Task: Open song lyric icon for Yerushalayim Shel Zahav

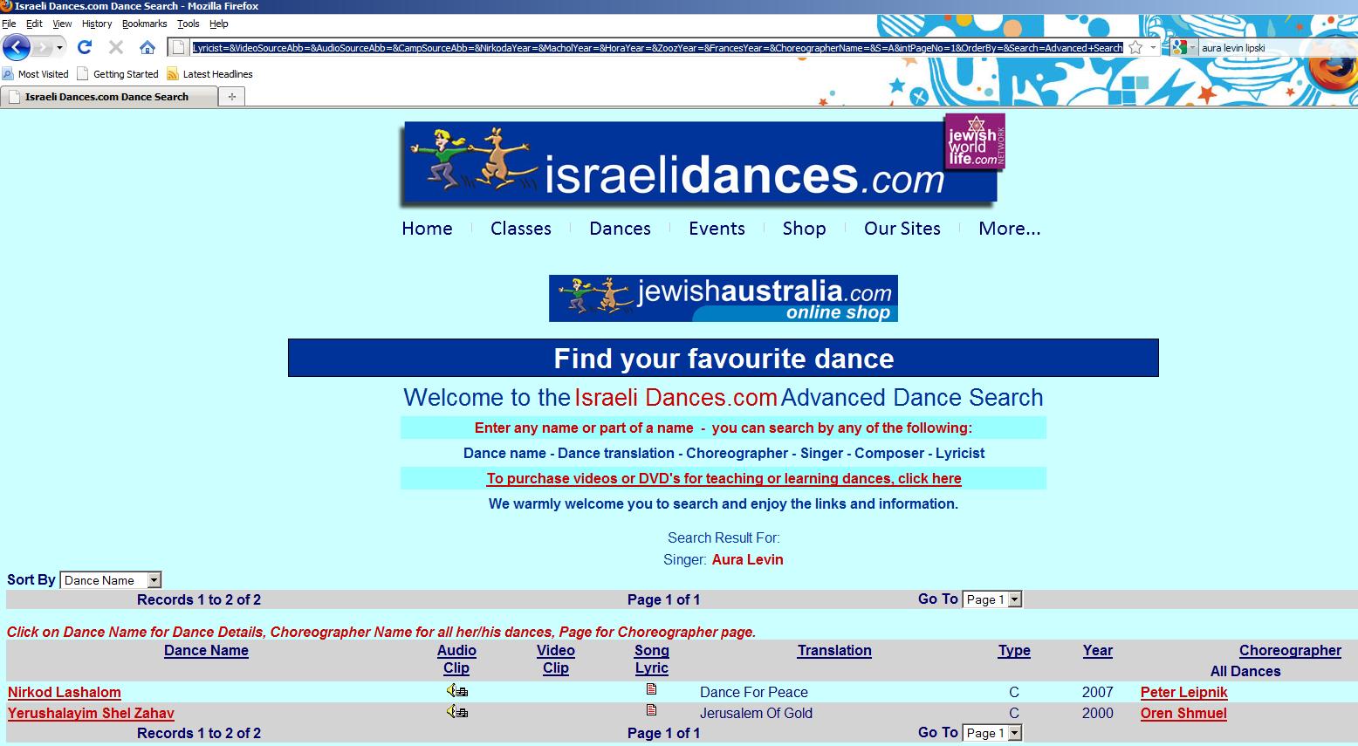Action: pyautogui.click(x=651, y=710)
